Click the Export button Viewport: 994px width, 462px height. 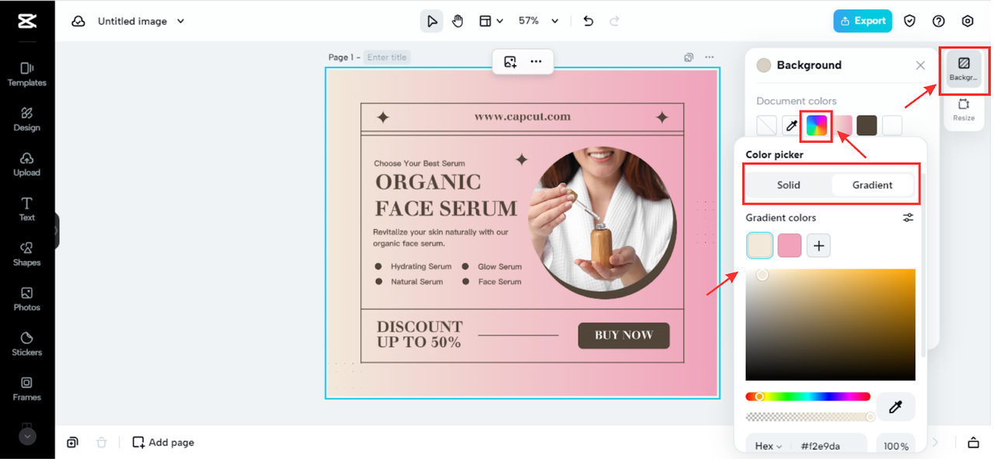tap(863, 21)
